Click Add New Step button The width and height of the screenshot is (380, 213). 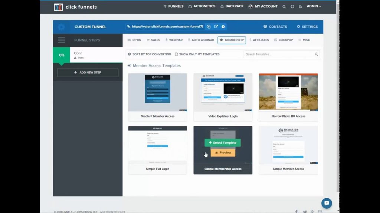(88, 72)
